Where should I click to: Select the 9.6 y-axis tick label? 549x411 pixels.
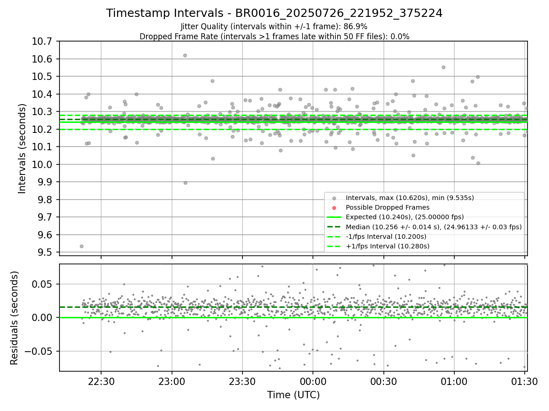46,235
